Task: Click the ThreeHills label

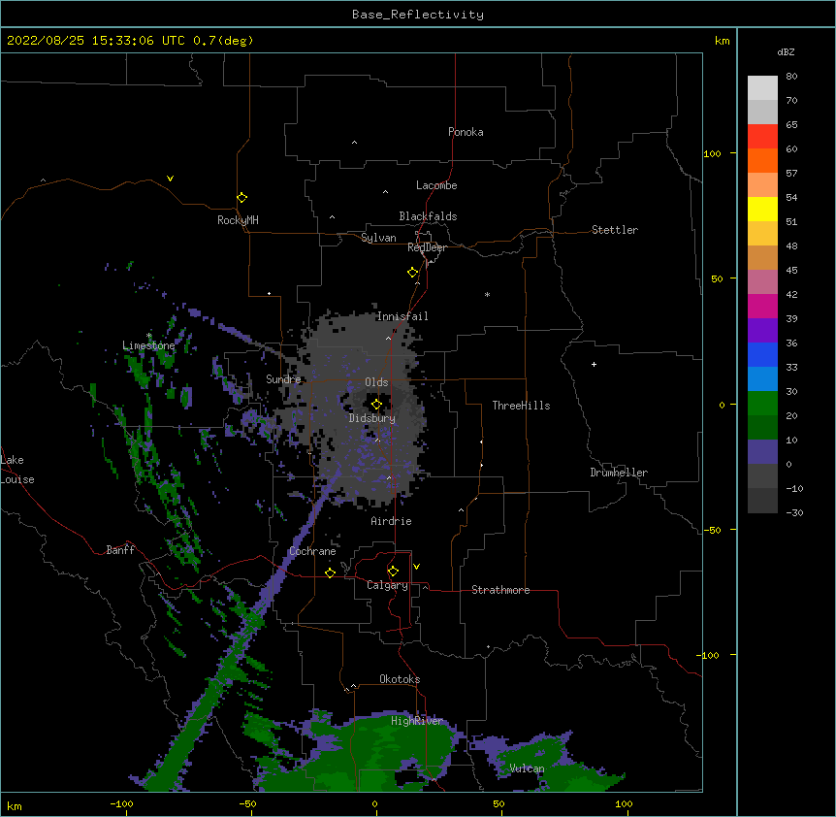Action: click(x=521, y=406)
